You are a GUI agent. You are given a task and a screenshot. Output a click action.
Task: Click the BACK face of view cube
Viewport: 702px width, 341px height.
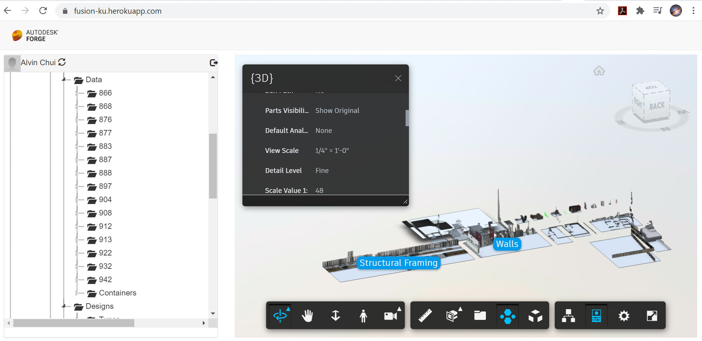[x=657, y=106]
